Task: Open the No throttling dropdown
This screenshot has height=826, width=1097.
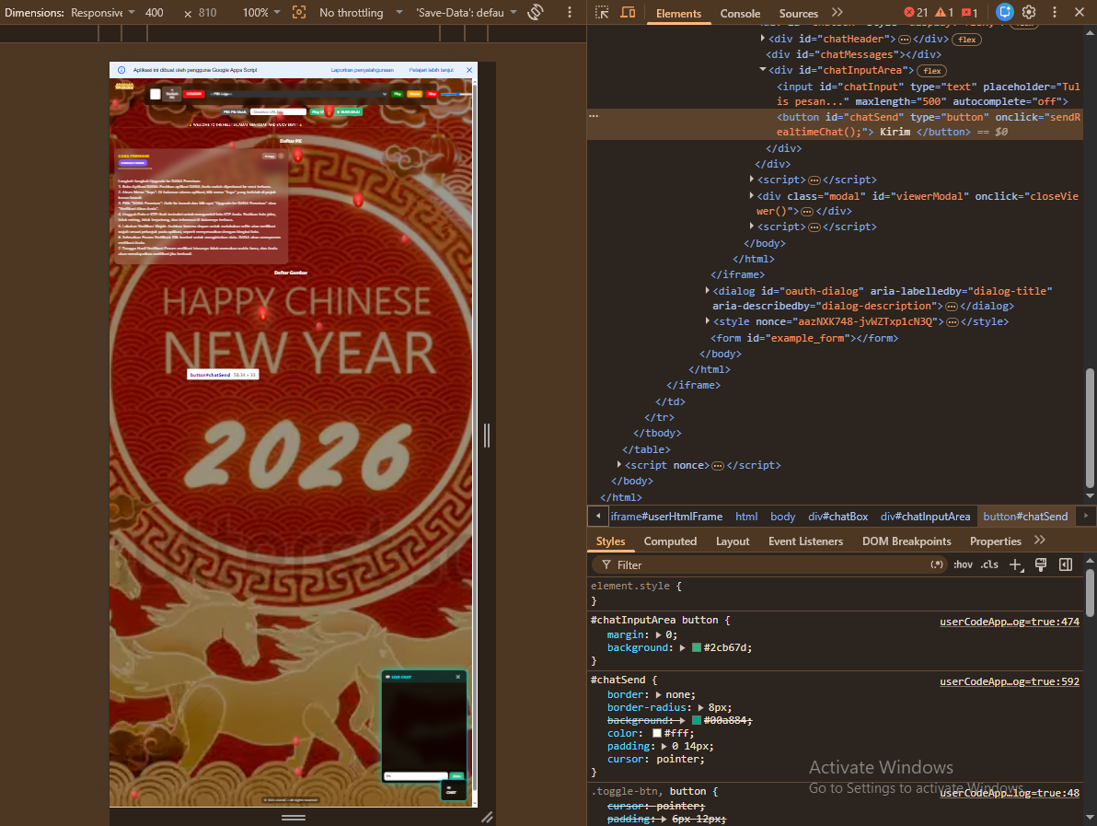Action: click(361, 13)
